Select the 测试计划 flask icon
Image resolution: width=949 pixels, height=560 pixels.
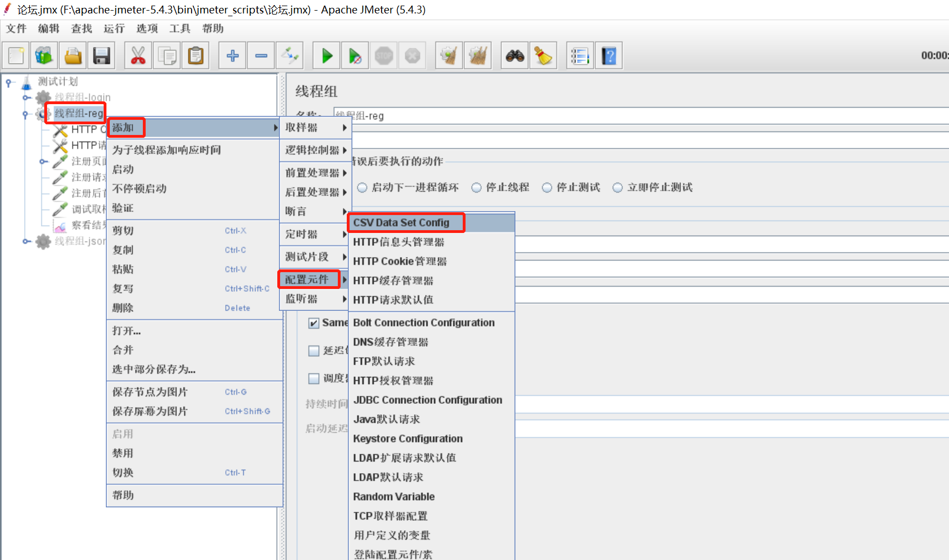click(26, 82)
